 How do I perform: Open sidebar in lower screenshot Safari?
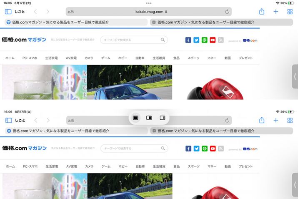click(9, 121)
